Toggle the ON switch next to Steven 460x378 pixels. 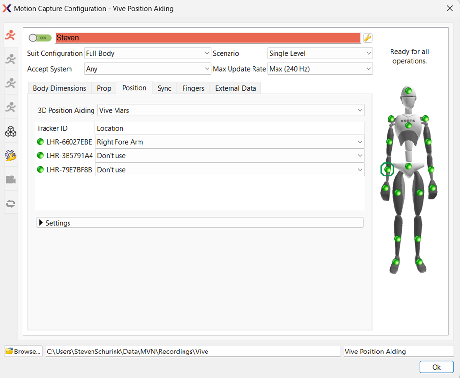(39, 38)
